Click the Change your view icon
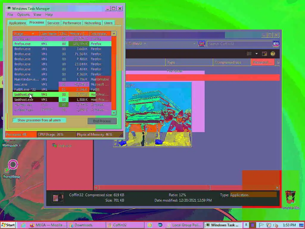Screen dimensions: 305x229 (249, 54)
